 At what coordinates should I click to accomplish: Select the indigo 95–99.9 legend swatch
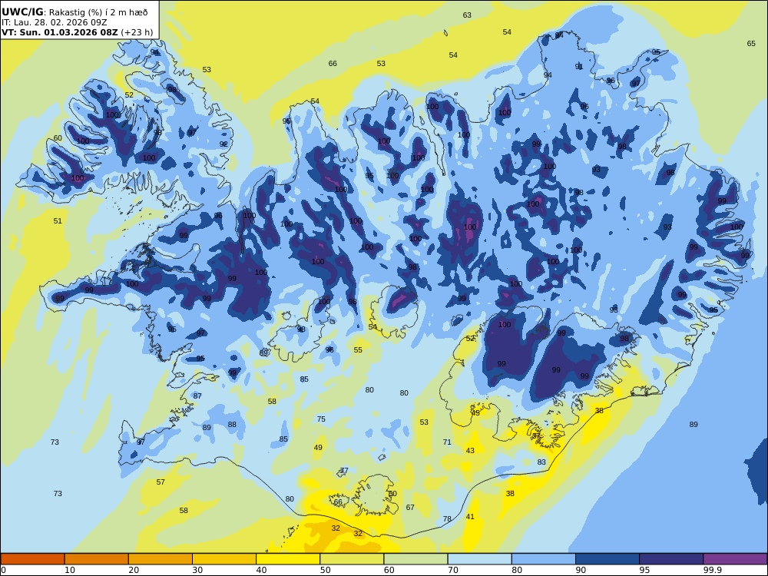(x=671, y=559)
